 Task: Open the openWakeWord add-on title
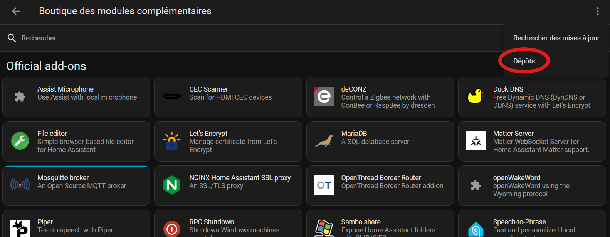pyautogui.click(x=516, y=178)
